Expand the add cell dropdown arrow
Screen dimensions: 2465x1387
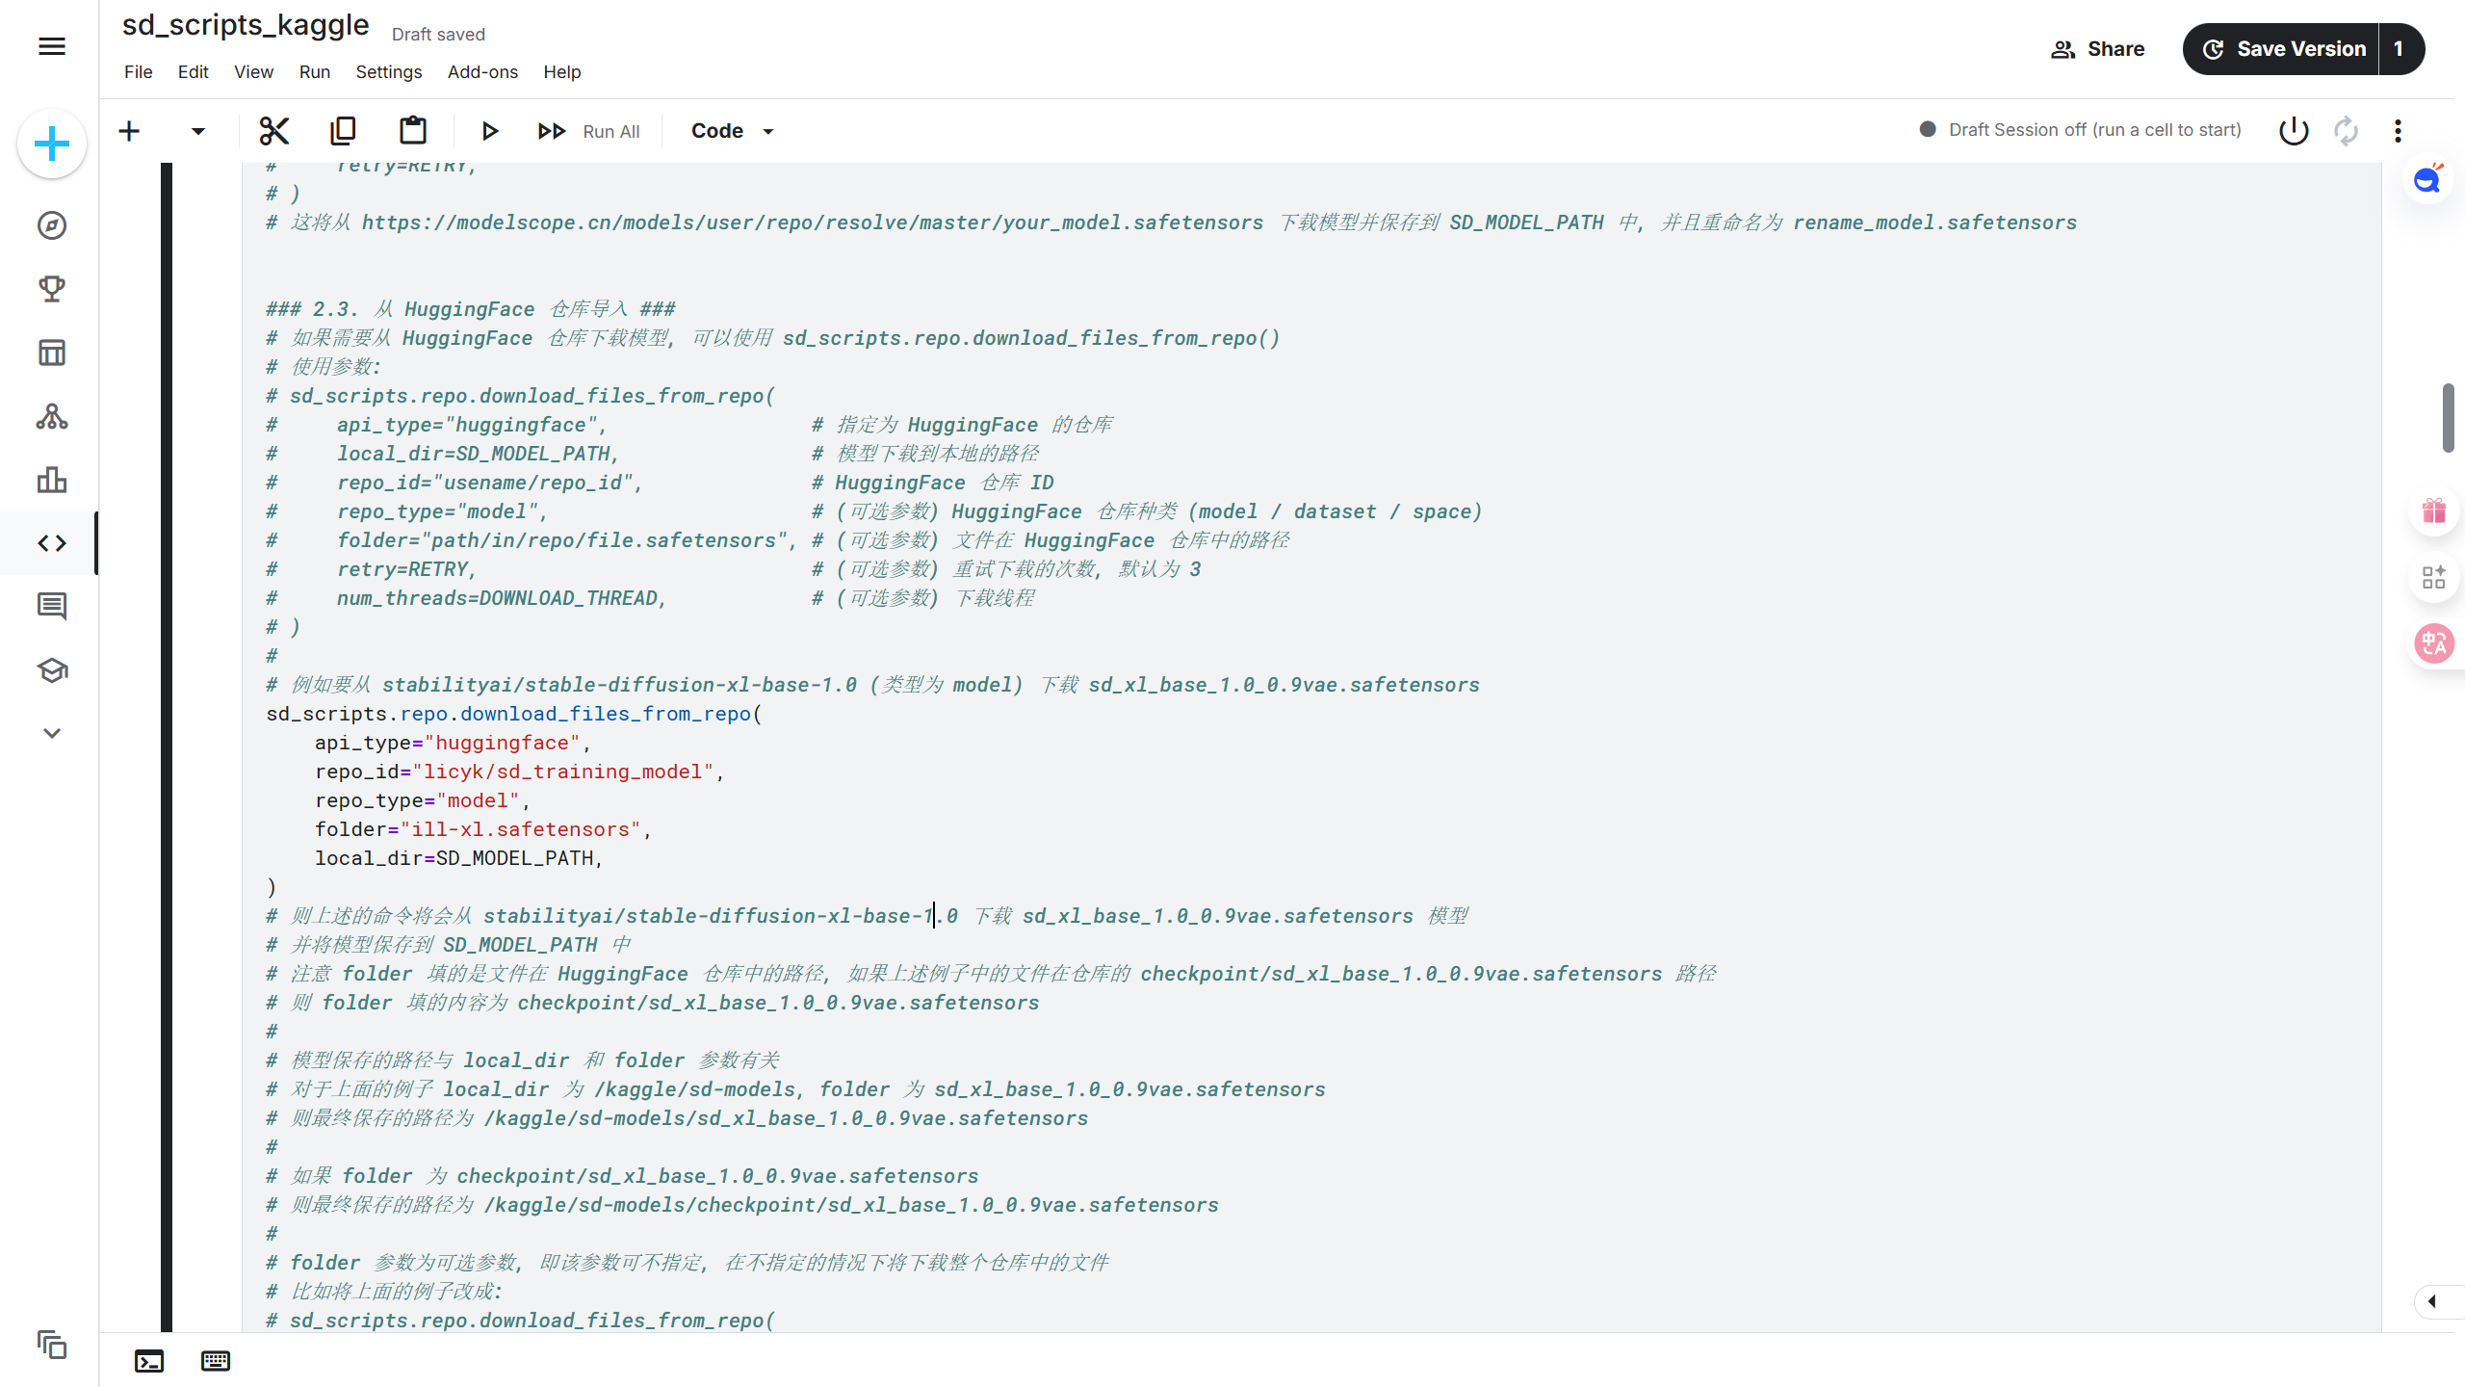[x=197, y=131]
